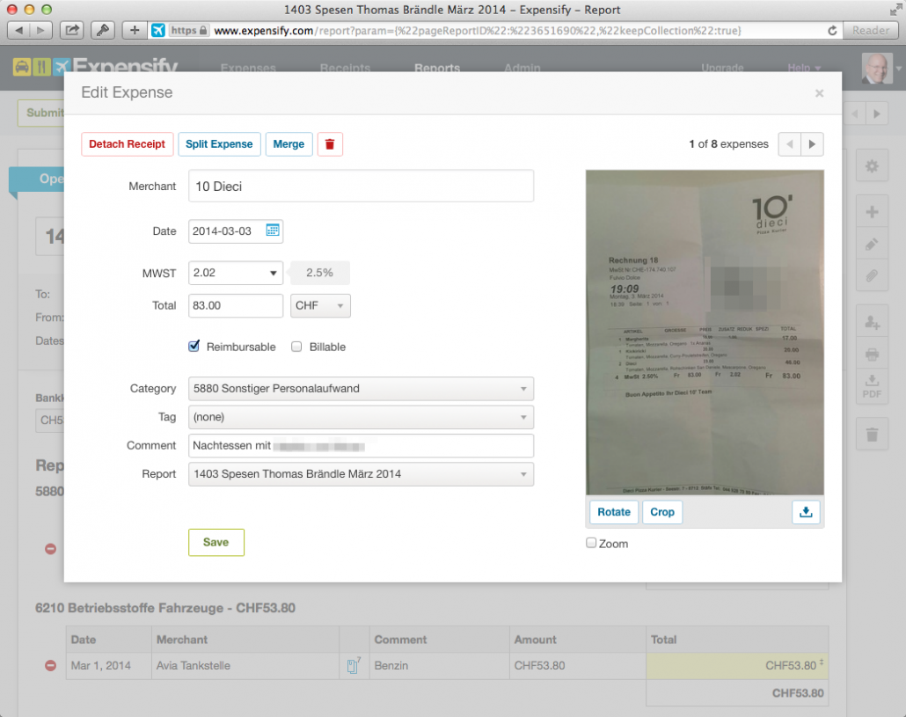Click the Safari back navigation arrow
Viewport: 906px width, 717px height.
19,30
